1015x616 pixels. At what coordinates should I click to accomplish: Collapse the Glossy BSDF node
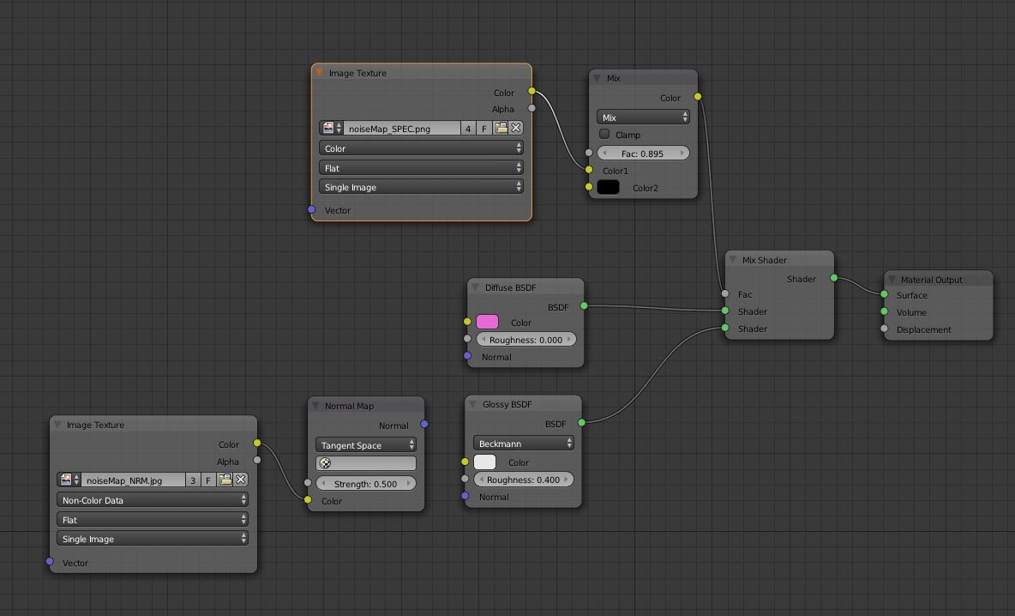click(472, 403)
